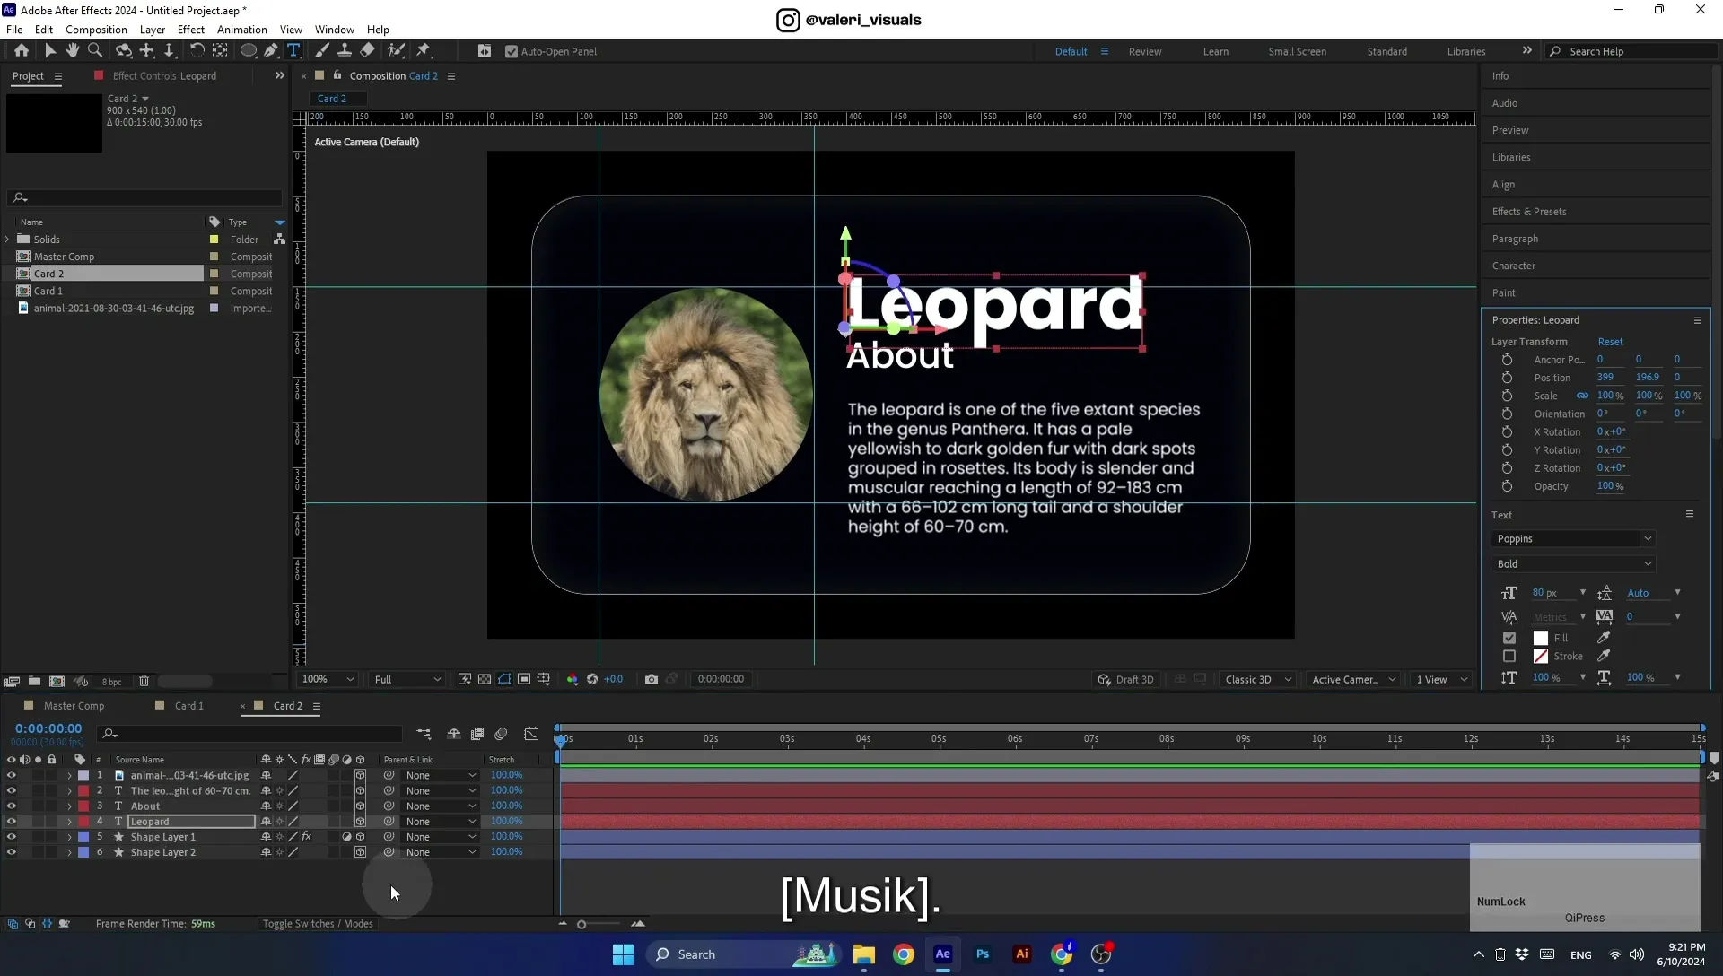Switch to the Master Comp timeline tab

[74, 706]
